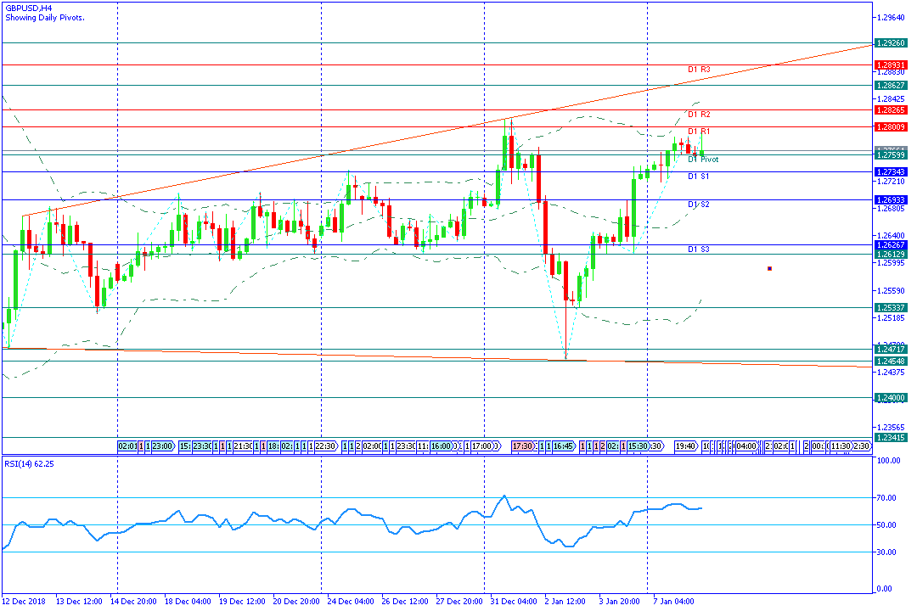Click the 11:30 event marker
917x611 pixels.
(841, 446)
